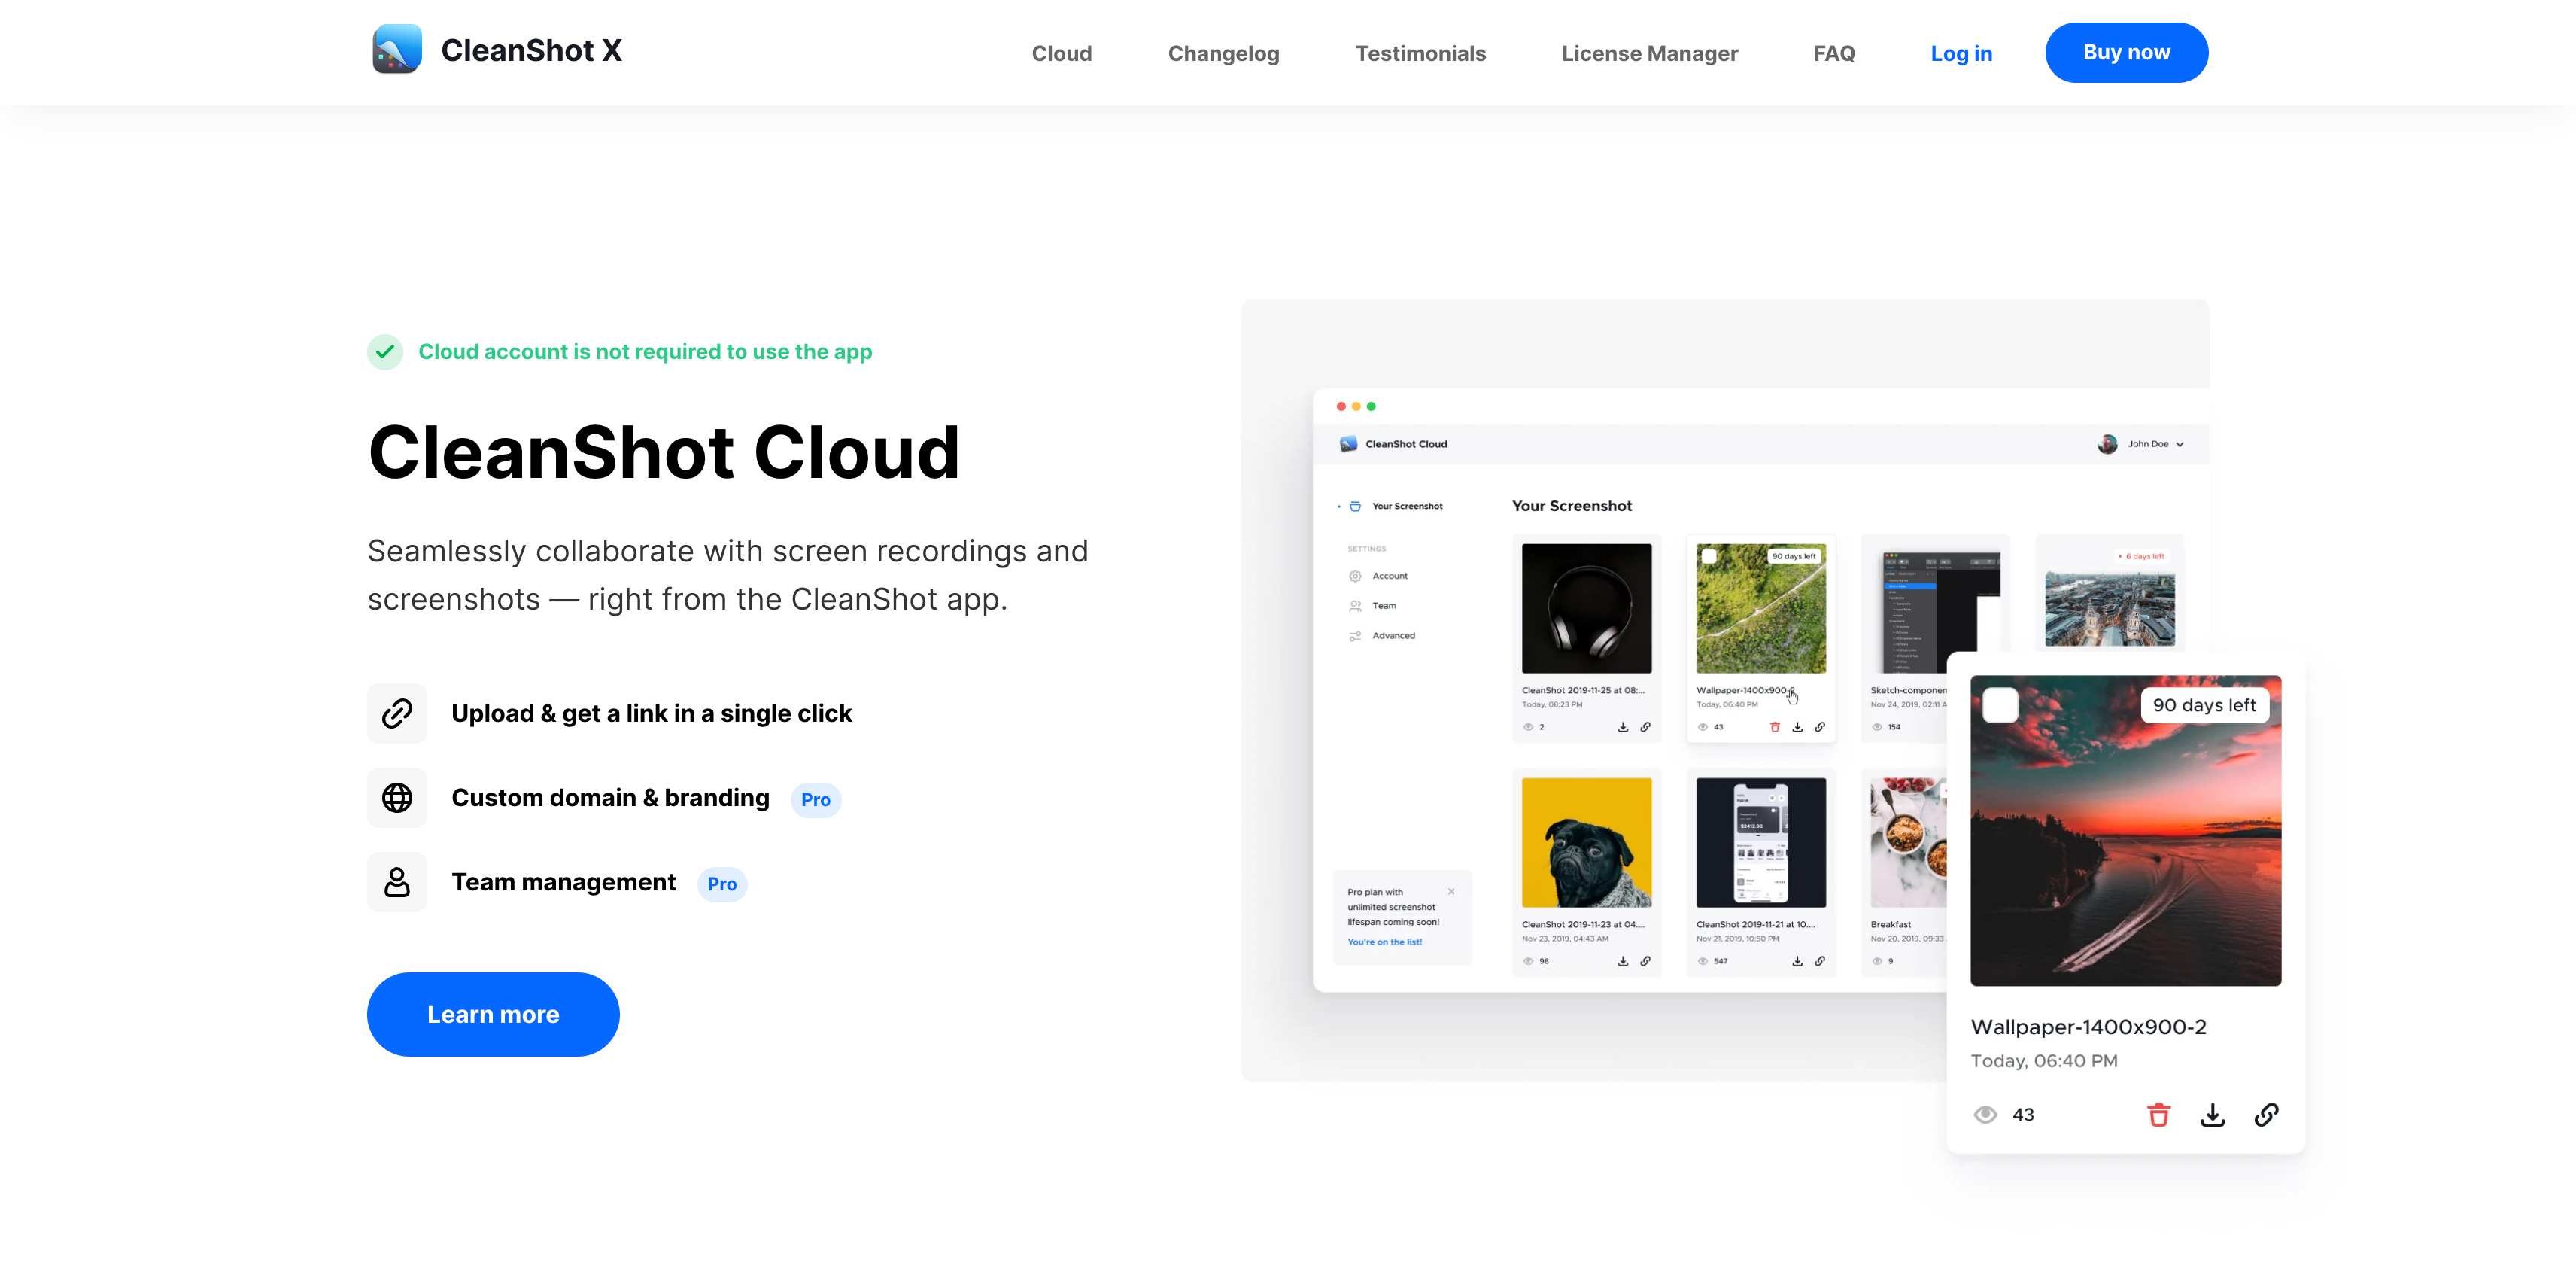Click John Doe's avatar picture
Viewport: 2576px width, 1287px height.
pyautogui.click(x=2107, y=444)
